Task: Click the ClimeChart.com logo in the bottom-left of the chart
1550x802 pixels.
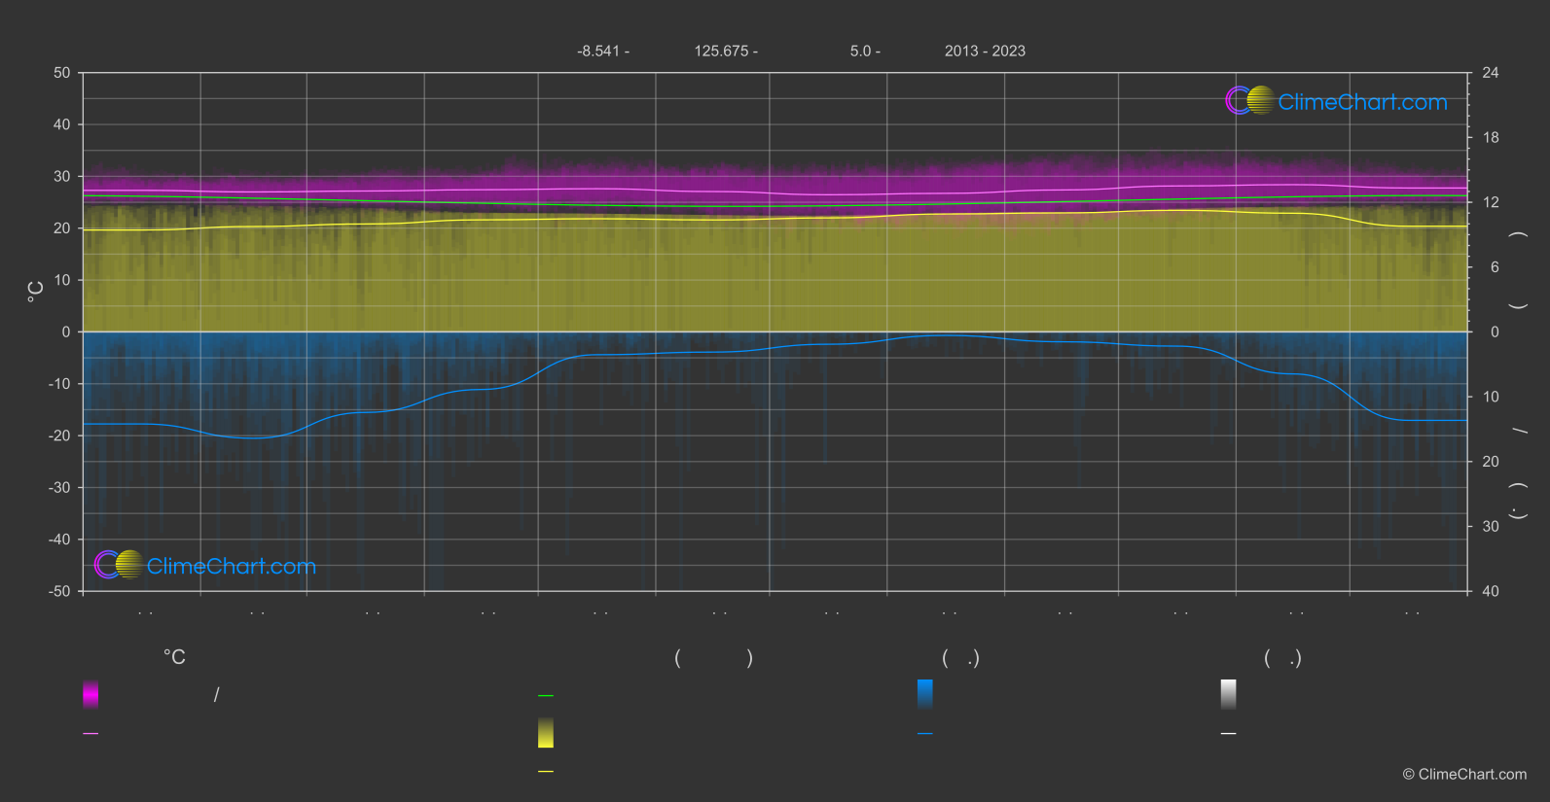Action: coord(205,565)
